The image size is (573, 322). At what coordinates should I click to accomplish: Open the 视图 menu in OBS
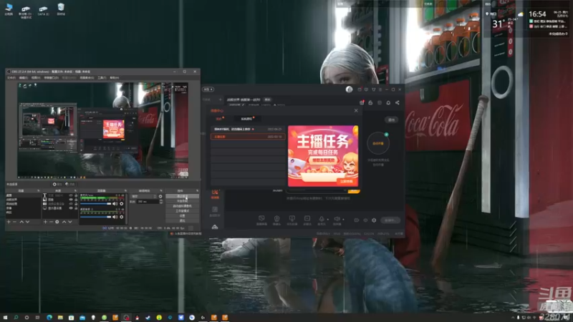tap(36, 78)
